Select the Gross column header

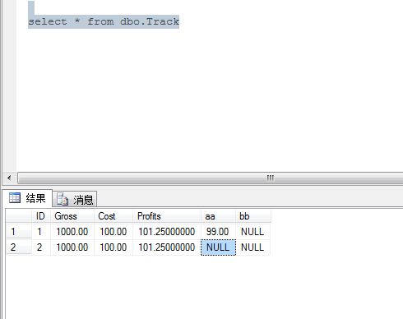pyautogui.click(x=72, y=216)
